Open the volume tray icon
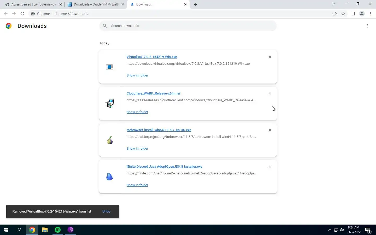The height and width of the screenshot is (235, 376). (x=342, y=230)
